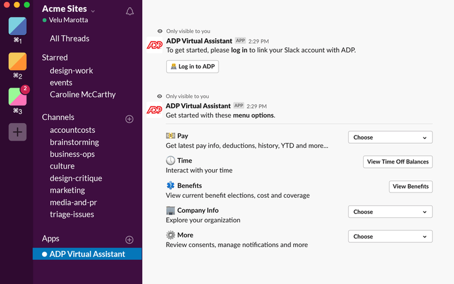The image size is (454, 284).
Task: Click ADP logo avatar on login message
Action: tap(154, 45)
